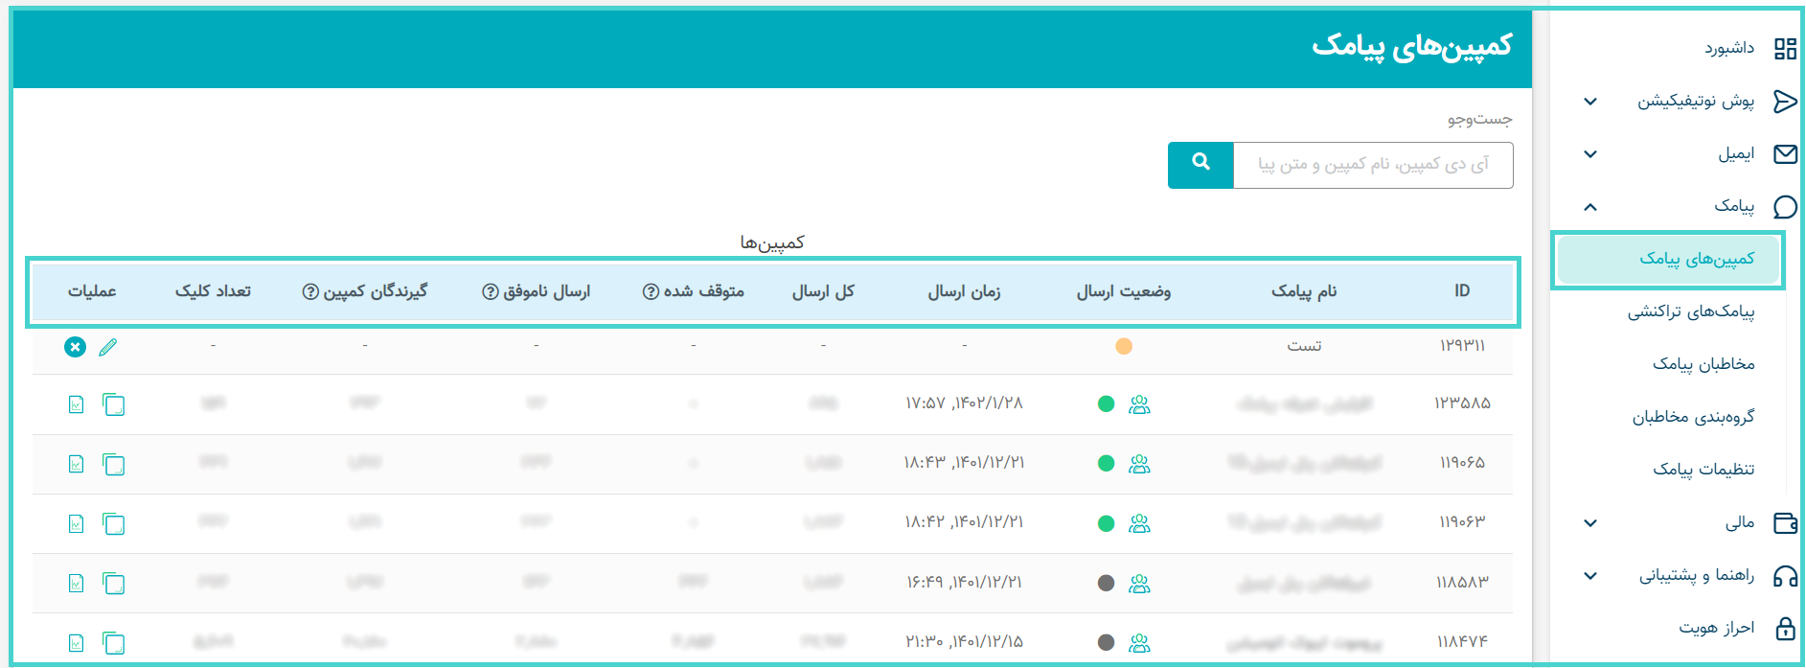Click the تعداد کلیک column header
The image size is (1806, 668).
tap(213, 291)
